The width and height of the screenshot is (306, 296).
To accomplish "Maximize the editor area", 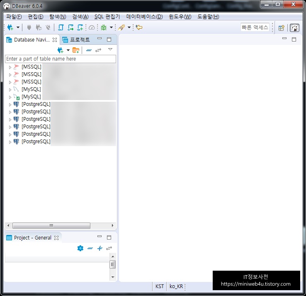I will click(x=294, y=39).
